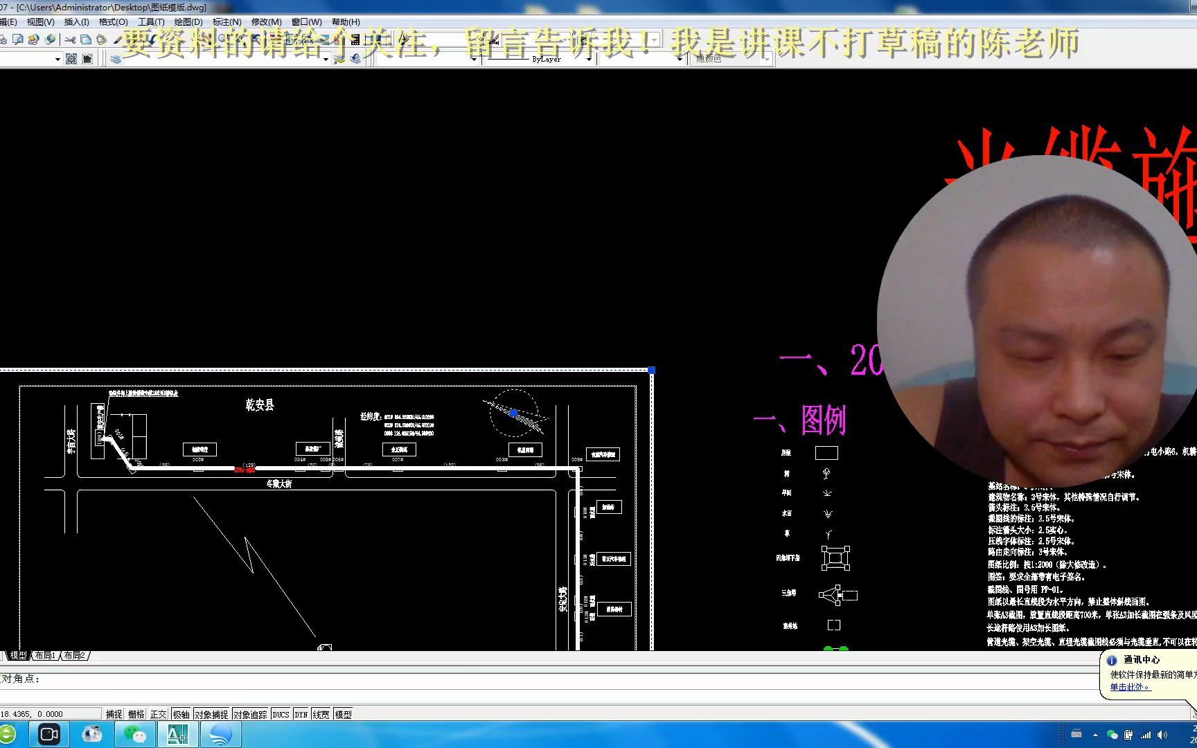
Task: Click the blue grip at selection corner
Action: [651, 371]
